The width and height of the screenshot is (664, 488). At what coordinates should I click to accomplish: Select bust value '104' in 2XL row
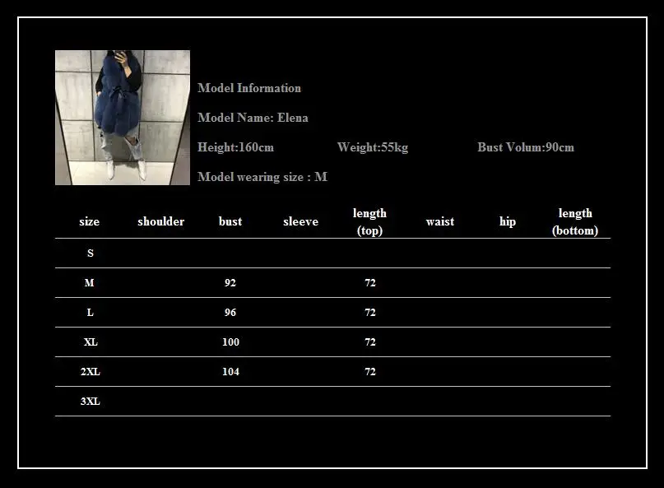pyautogui.click(x=230, y=372)
